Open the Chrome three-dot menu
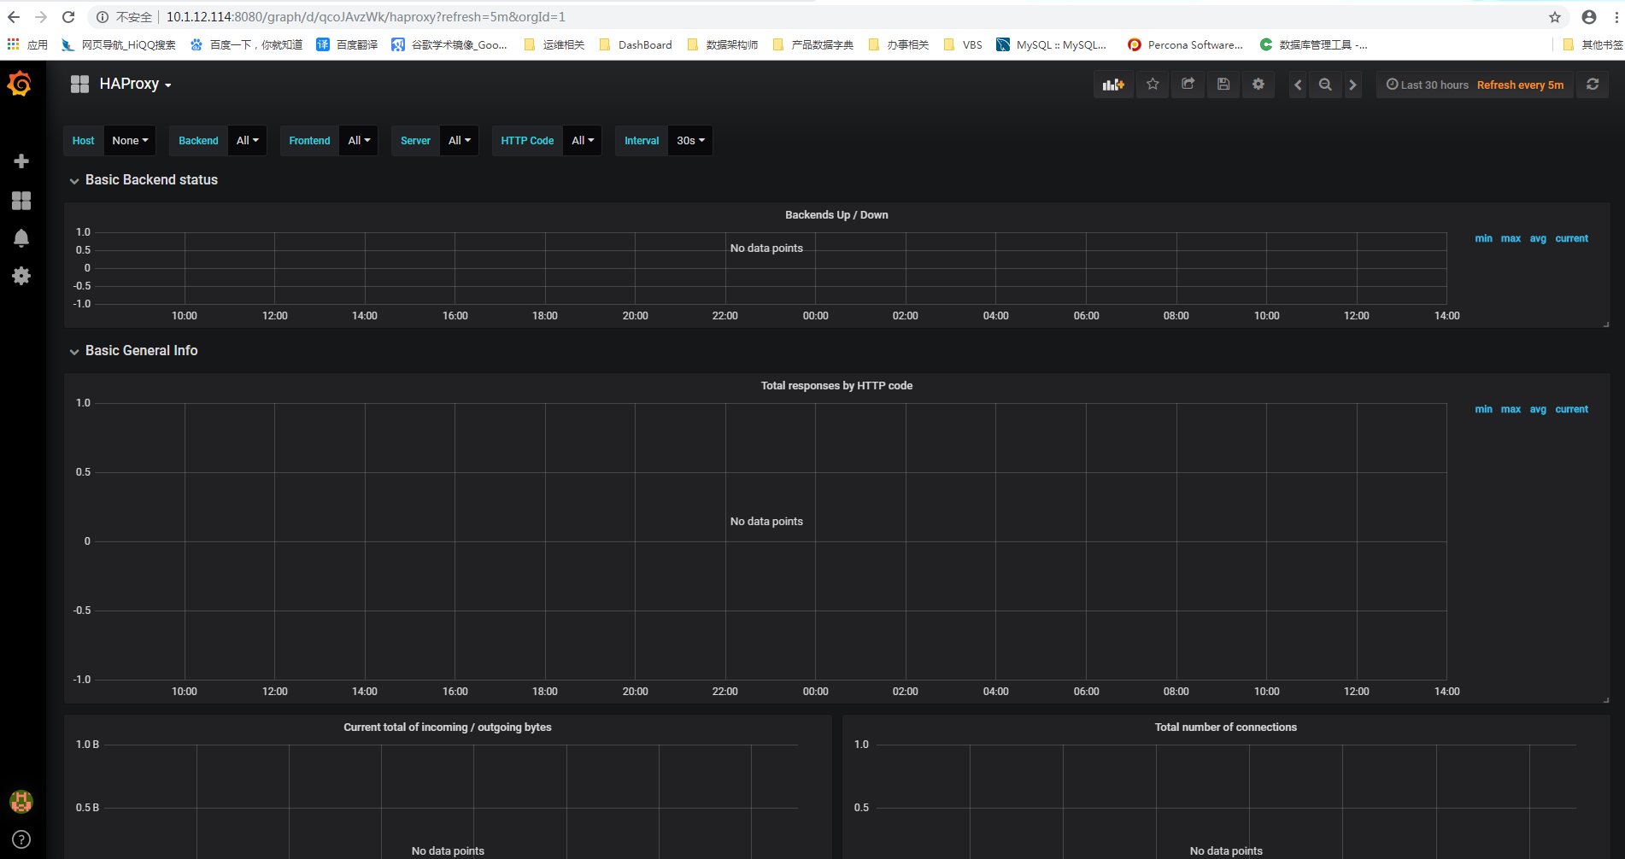This screenshot has width=1625, height=859. 1616,17
